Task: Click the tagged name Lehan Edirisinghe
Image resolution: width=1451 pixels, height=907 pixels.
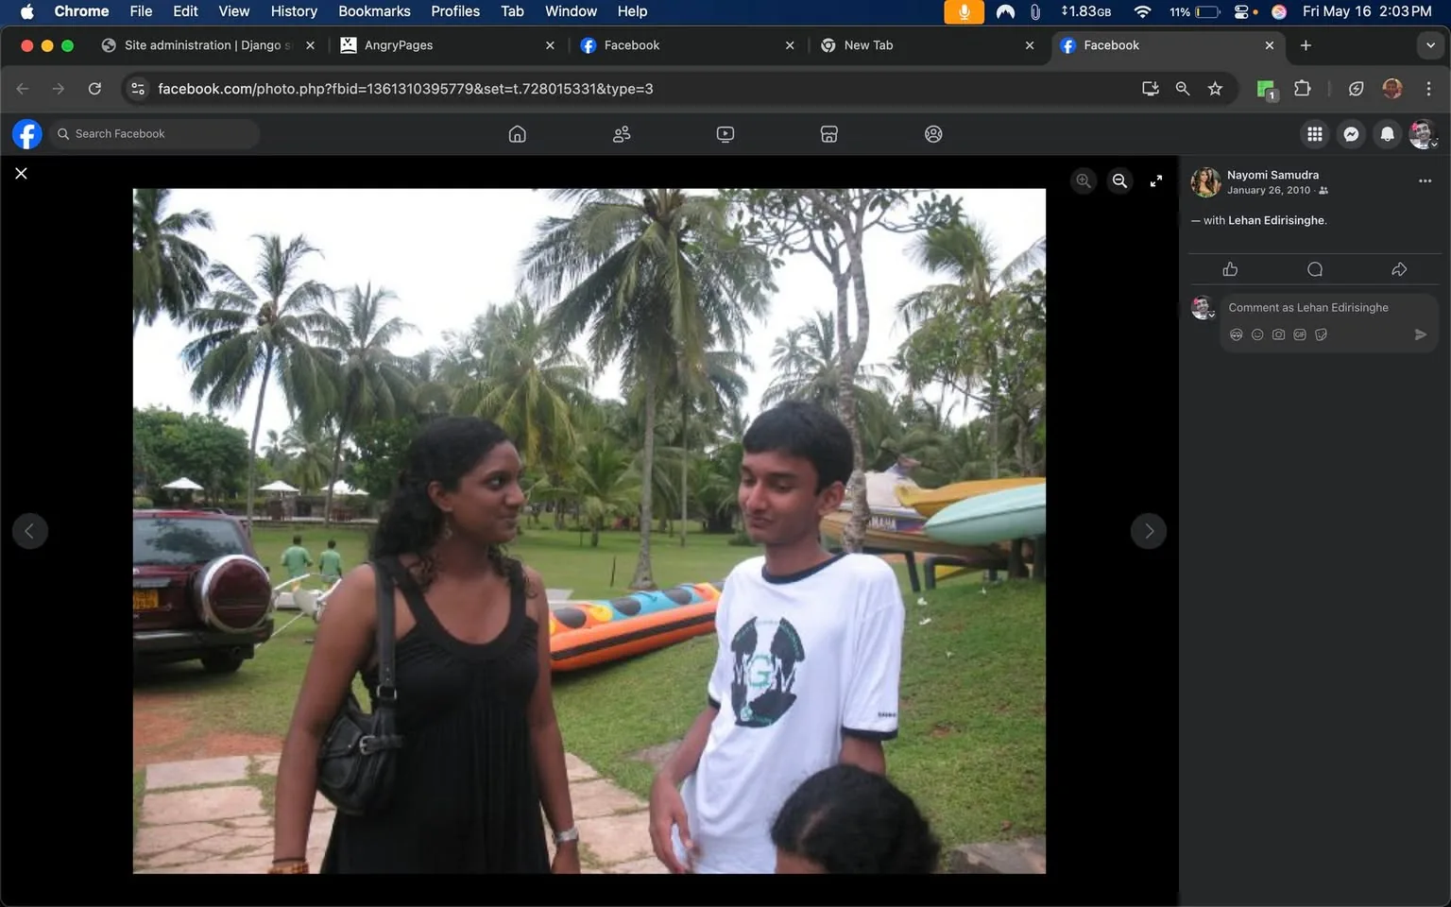Action: click(1276, 220)
